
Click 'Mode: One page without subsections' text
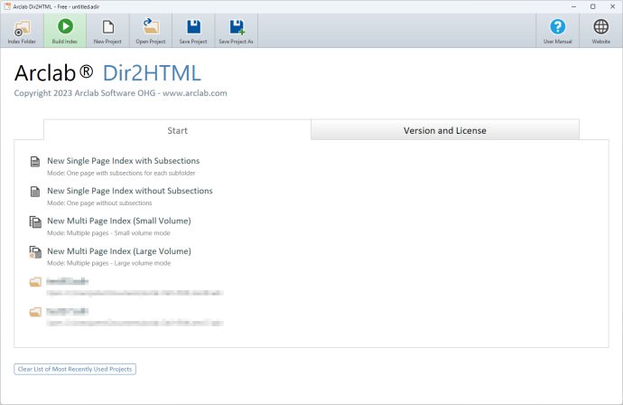tap(99, 202)
